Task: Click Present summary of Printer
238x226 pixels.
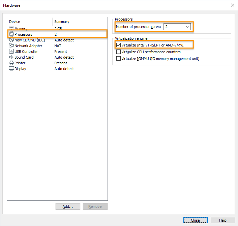Action: tap(61, 63)
